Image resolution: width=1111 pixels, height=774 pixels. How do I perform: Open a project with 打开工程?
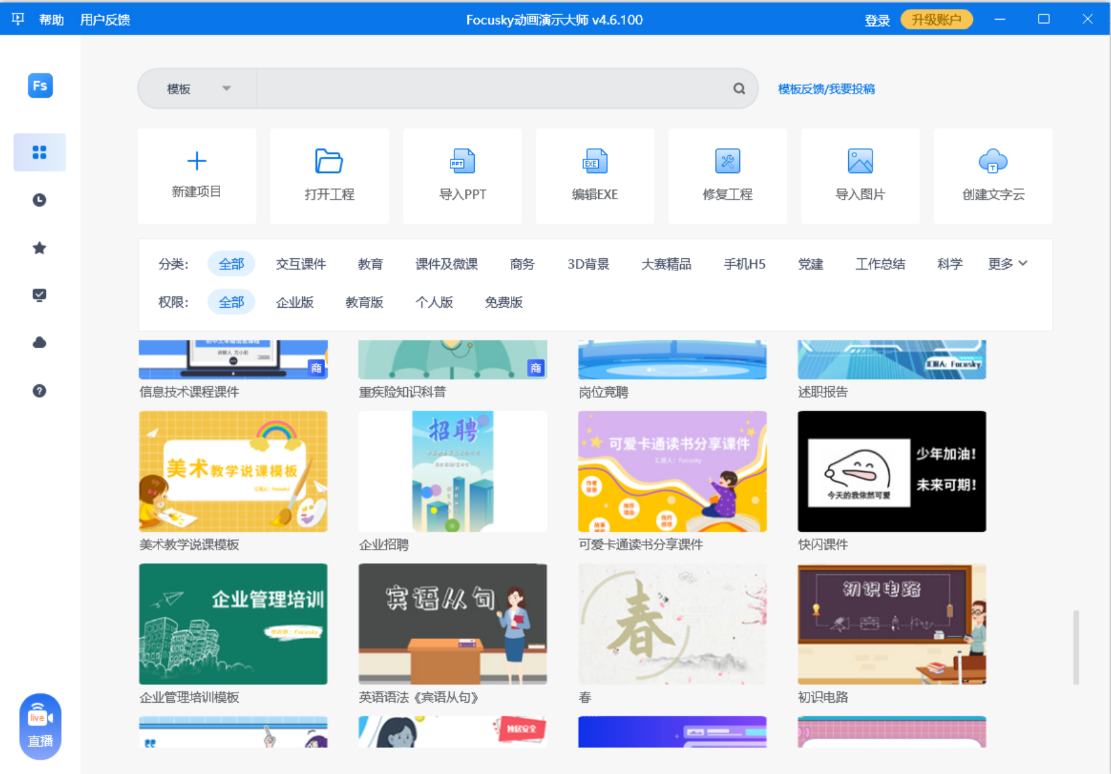click(329, 176)
